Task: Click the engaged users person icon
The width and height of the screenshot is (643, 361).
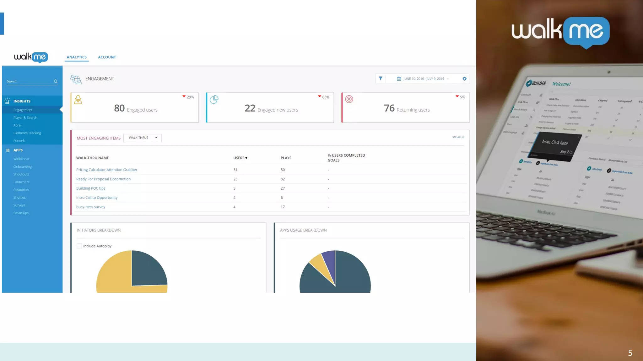Action: (x=78, y=100)
